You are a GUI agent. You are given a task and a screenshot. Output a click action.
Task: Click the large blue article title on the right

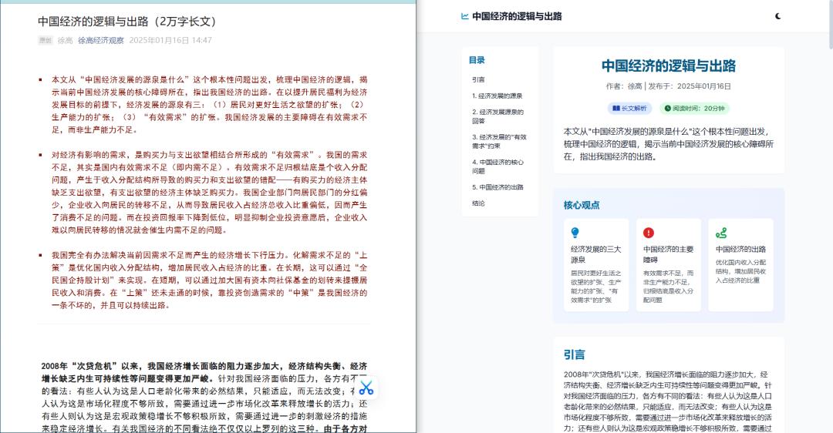668,65
